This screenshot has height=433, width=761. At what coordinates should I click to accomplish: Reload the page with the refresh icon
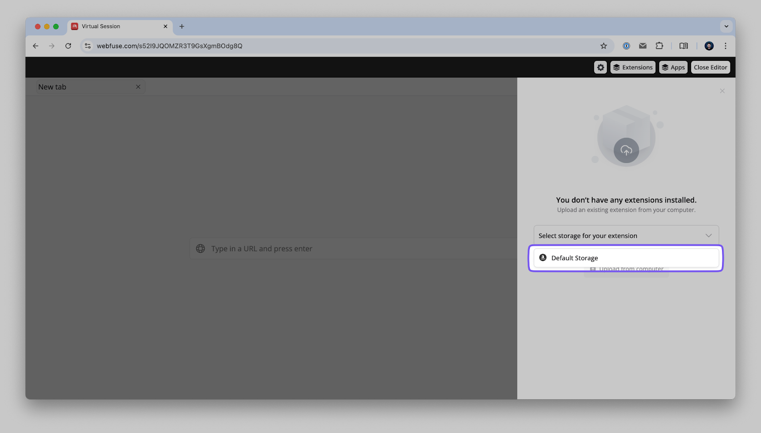[68, 46]
